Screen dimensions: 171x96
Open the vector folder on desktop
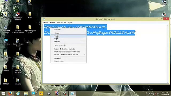pos(30,15)
